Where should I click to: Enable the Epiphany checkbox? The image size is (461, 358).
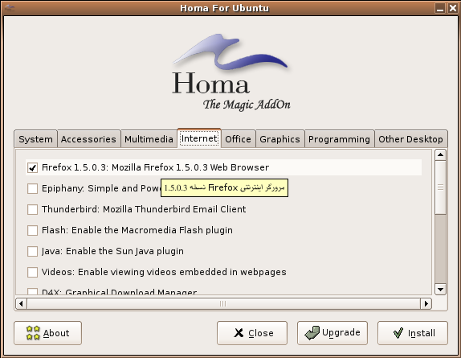(x=32, y=188)
